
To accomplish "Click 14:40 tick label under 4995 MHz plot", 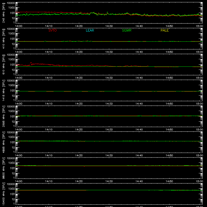I will [x=139, y=156].
